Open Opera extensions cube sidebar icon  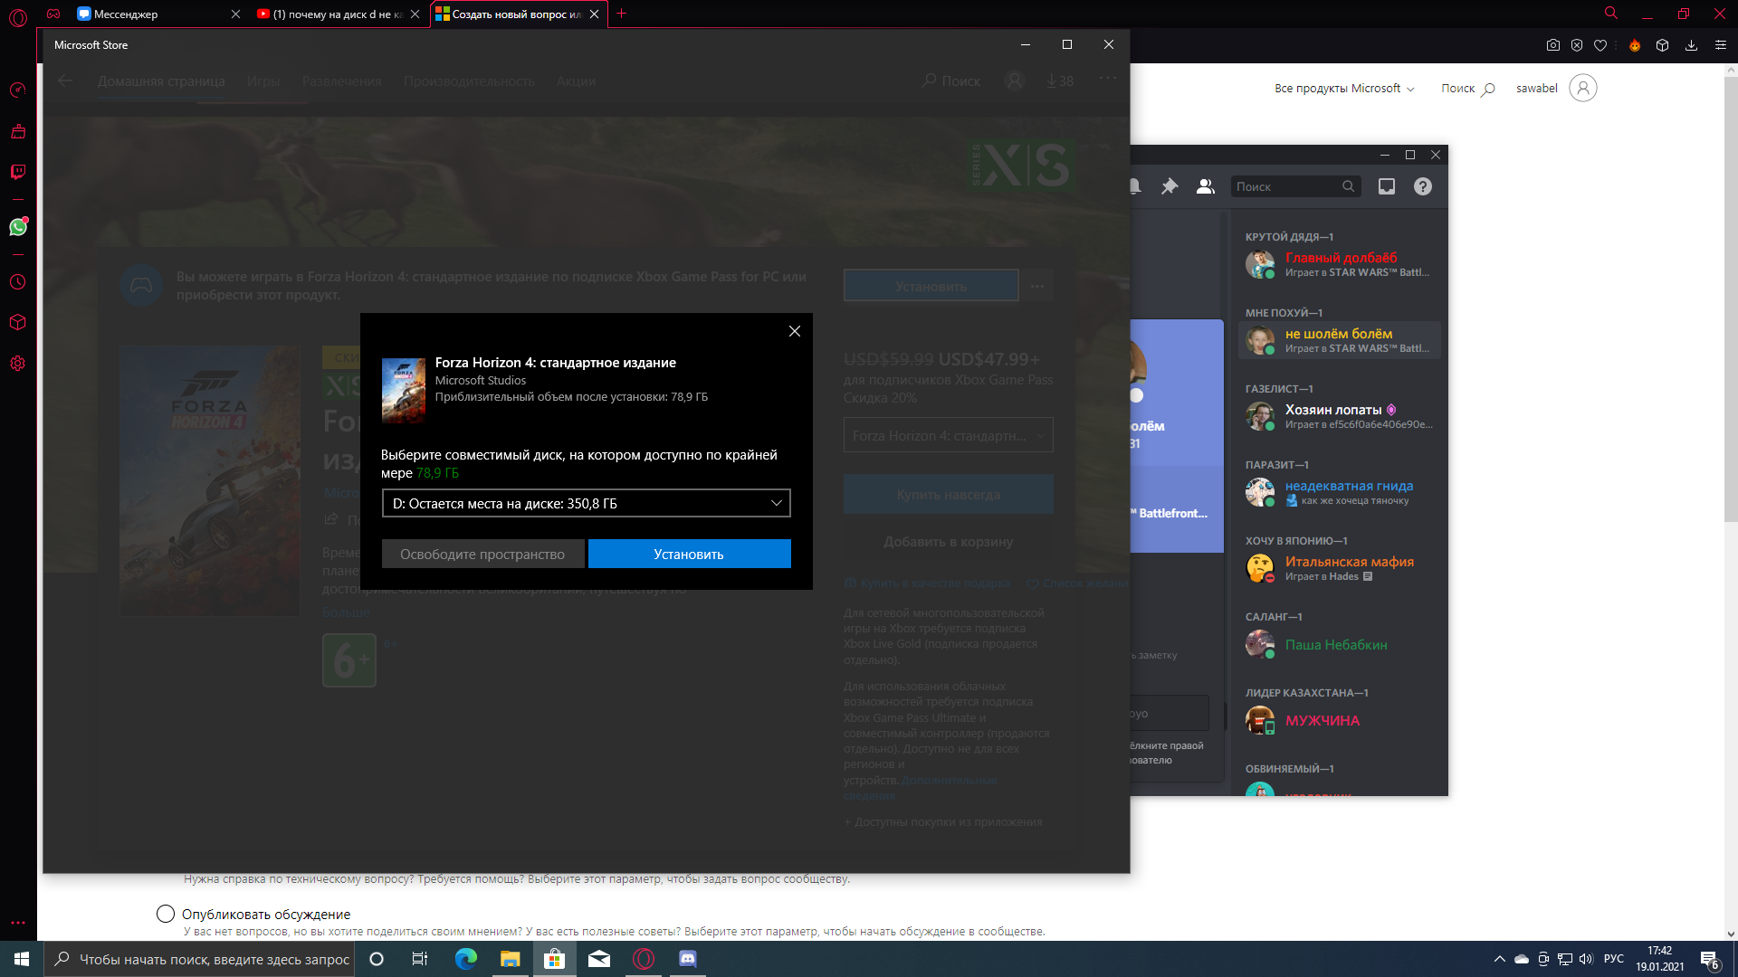[17, 322]
